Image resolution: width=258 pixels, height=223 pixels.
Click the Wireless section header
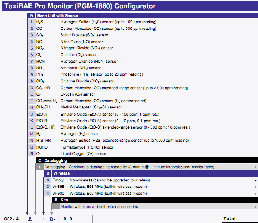[62, 173]
